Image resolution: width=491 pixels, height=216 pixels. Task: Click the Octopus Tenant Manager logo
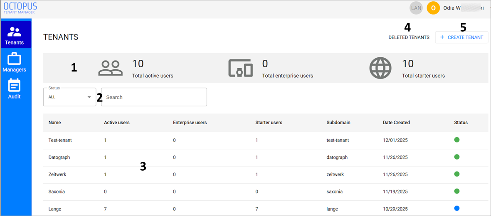[20, 8]
